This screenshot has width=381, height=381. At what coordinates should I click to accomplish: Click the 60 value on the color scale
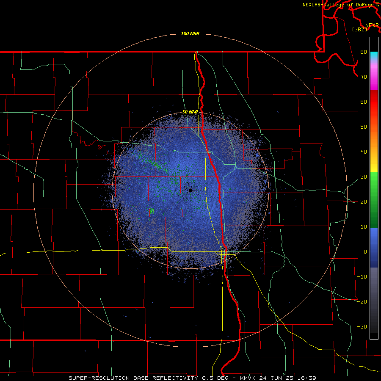(x=364, y=102)
